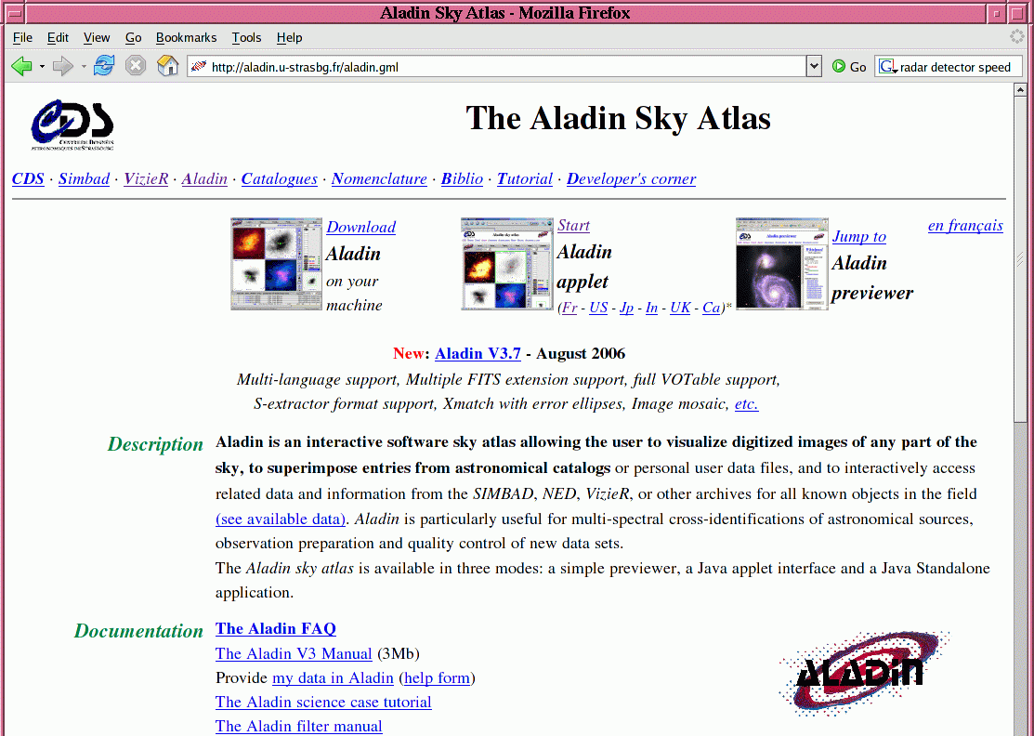Start the applet from the Ca mirror

click(x=711, y=308)
